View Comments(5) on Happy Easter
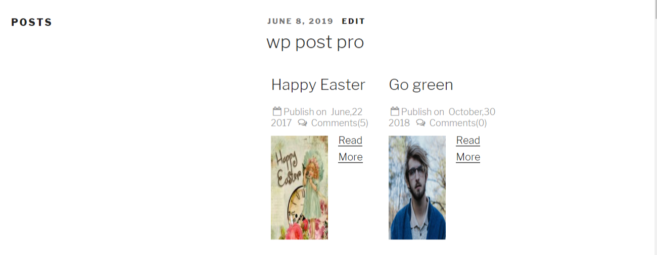 click(x=340, y=123)
